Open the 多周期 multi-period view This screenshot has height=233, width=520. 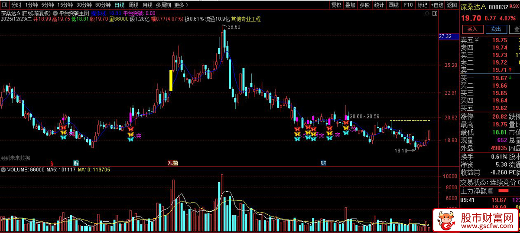pos(163,5)
